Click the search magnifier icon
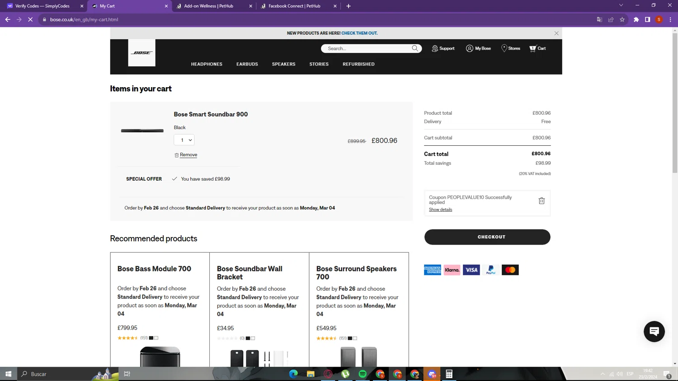678x381 pixels. click(415, 48)
